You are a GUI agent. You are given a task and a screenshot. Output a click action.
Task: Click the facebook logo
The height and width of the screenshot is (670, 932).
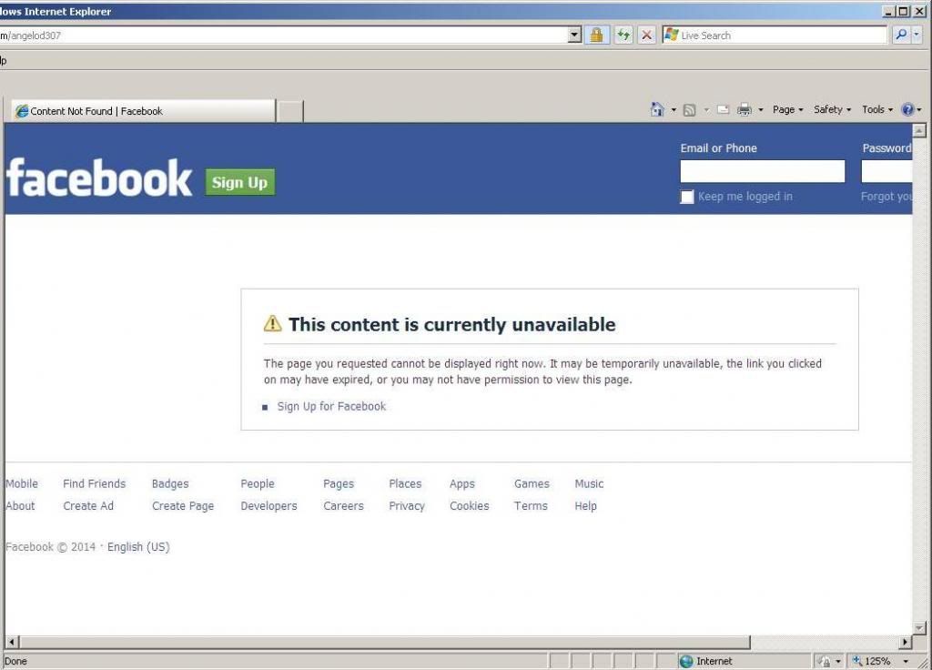[x=98, y=178]
